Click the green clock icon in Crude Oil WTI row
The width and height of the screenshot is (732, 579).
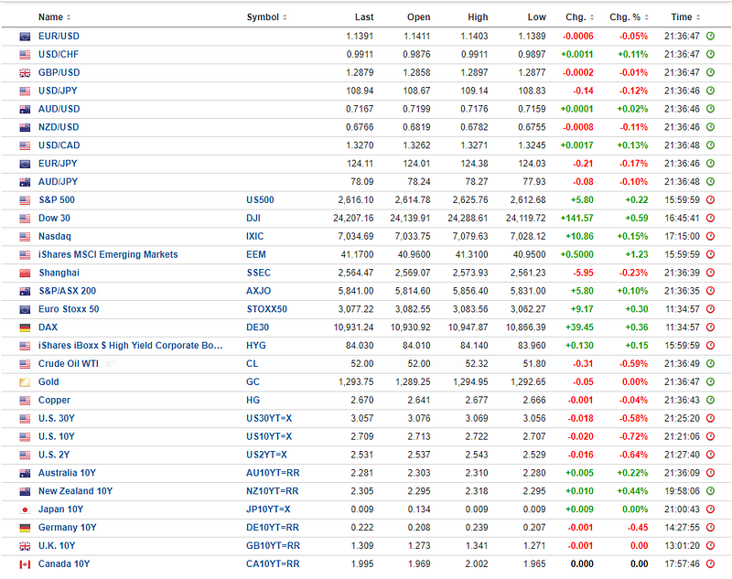coord(711,363)
